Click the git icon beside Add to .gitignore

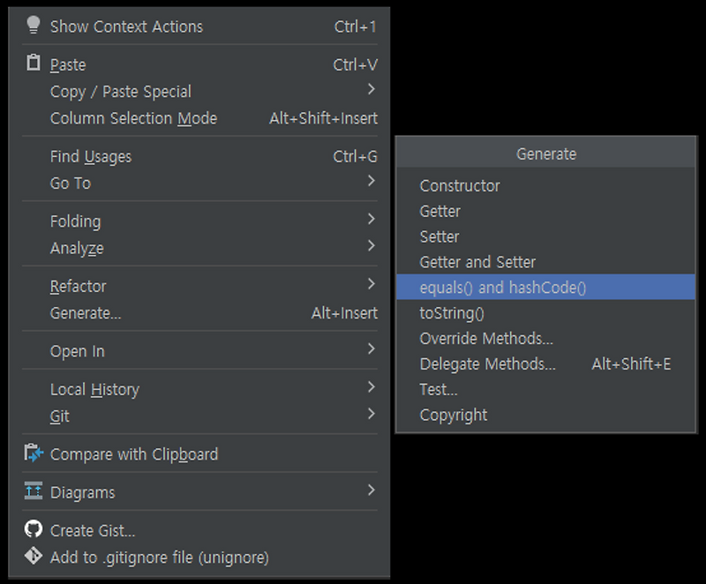(x=34, y=556)
